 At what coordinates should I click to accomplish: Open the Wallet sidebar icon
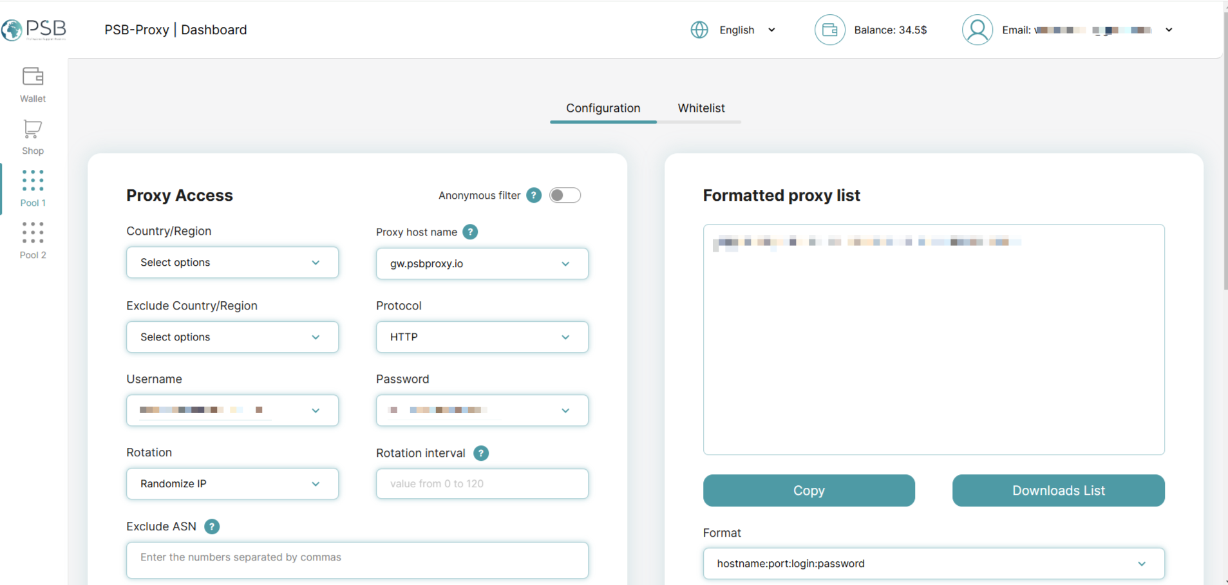click(33, 77)
